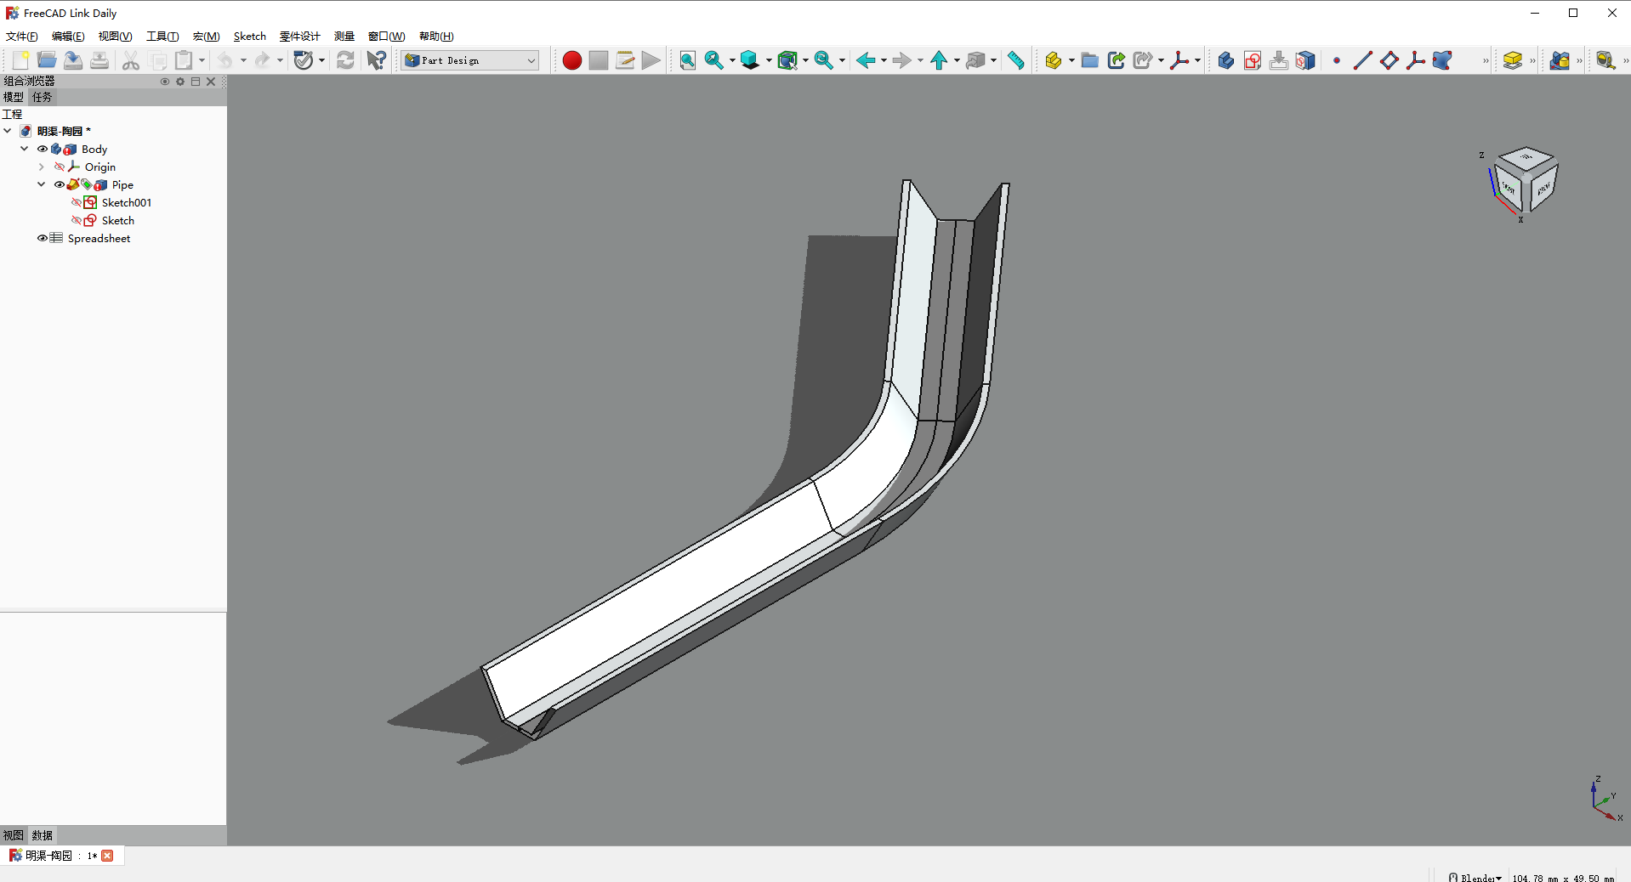Hide the Spreadsheet using its eye icon
The height and width of the screenshot is (882, 1631).
pyautogui.click(x=42, y=238)
